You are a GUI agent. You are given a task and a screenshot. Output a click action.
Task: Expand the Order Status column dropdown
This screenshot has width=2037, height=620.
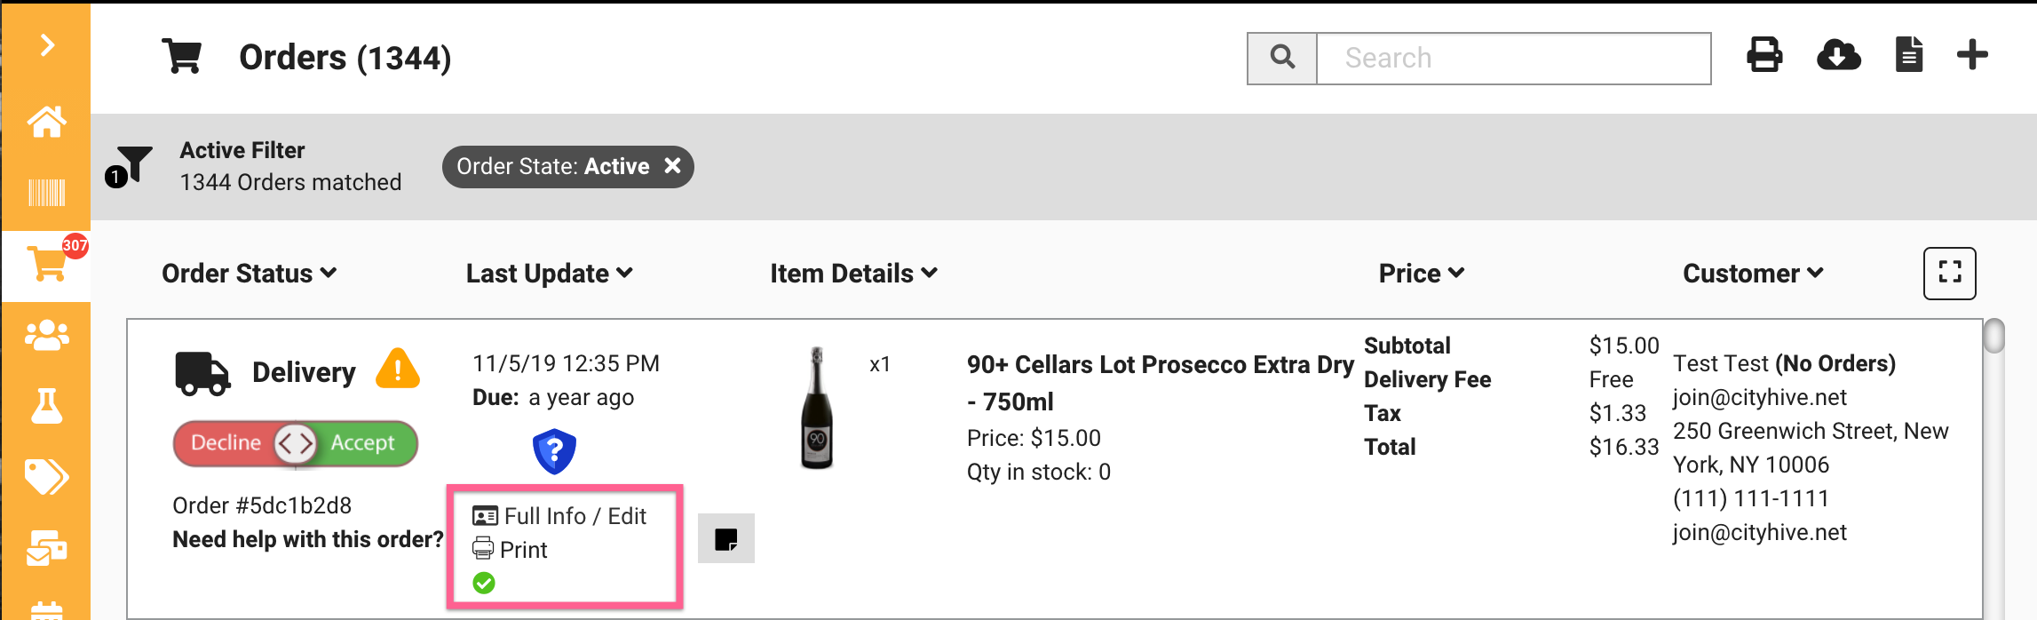[x=249, y=274]
